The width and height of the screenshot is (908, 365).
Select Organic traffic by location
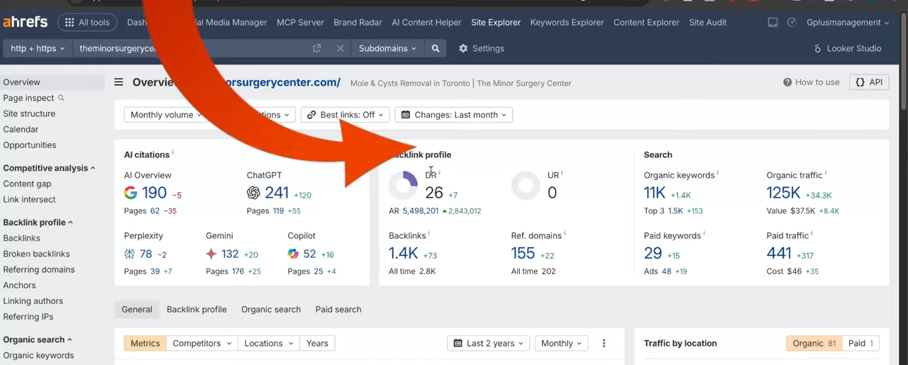coord(814,343)
